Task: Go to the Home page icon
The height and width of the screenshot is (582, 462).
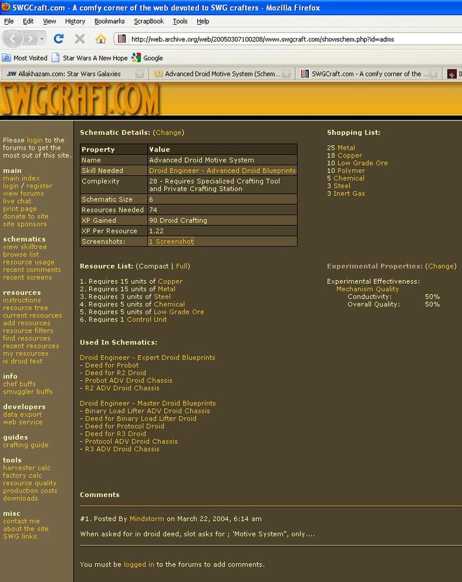Action: coord(101,39)
